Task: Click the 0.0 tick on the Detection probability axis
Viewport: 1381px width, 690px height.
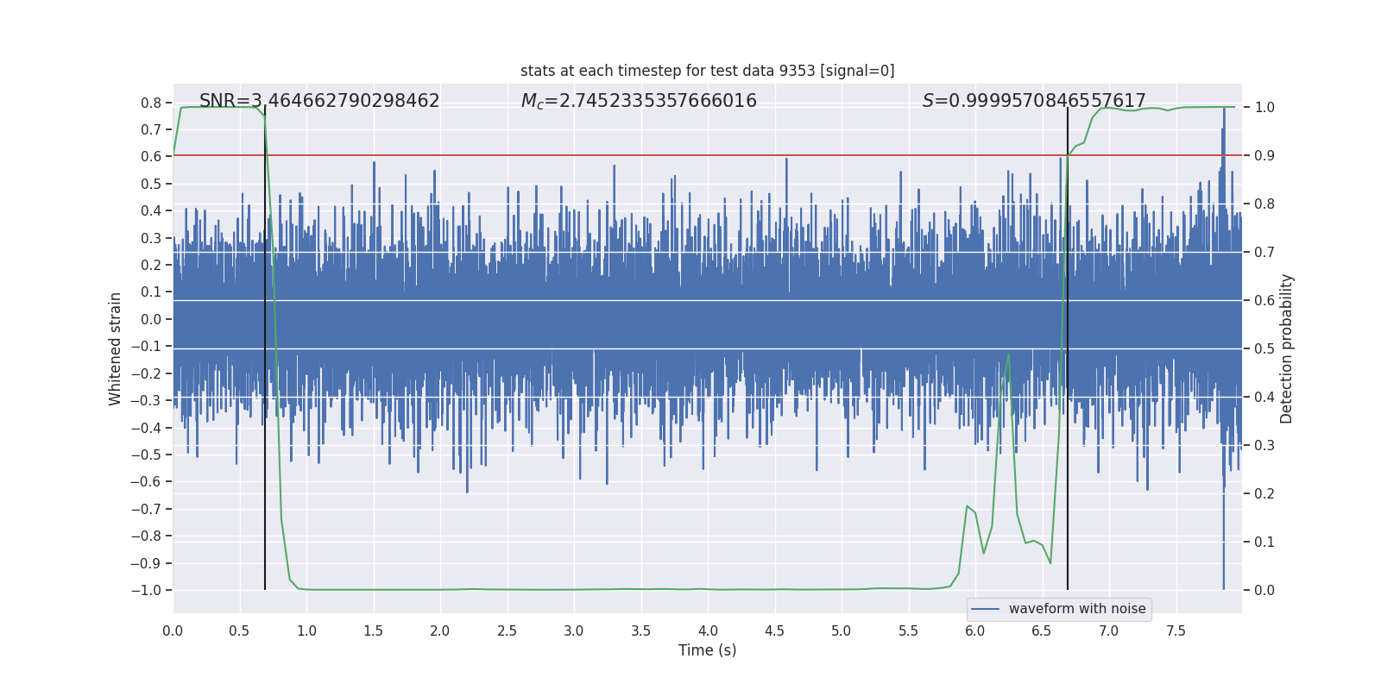Action: [x=1264, y=591]
